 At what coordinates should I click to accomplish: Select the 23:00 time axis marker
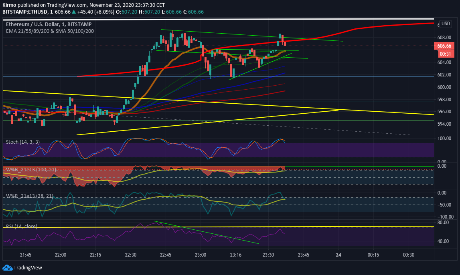tap(201, 255)
